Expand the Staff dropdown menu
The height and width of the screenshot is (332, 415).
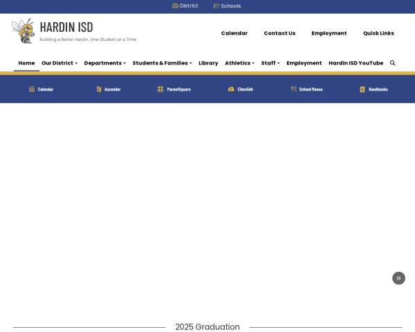[270, 63]
